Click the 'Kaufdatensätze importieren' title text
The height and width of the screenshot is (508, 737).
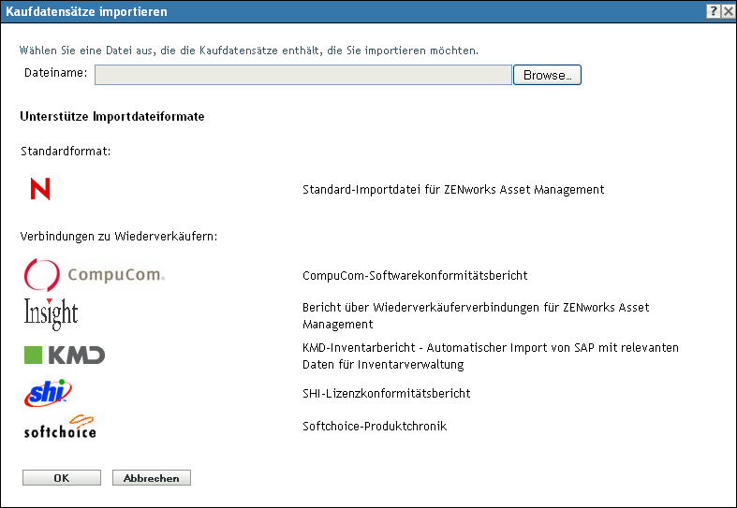86,12
